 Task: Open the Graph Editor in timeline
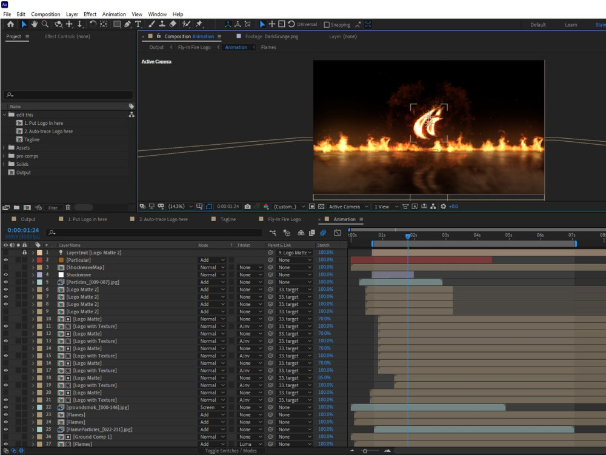338,233
